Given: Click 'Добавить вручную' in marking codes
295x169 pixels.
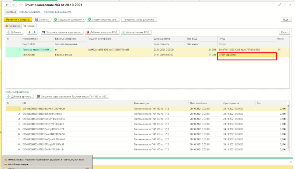Looking at the screenshot, I should pyautogui.click(x=20, y=96).
